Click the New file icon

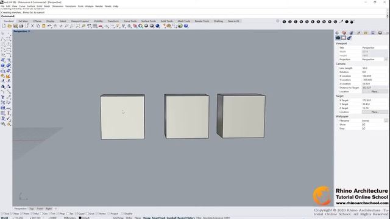click(4, 26)
